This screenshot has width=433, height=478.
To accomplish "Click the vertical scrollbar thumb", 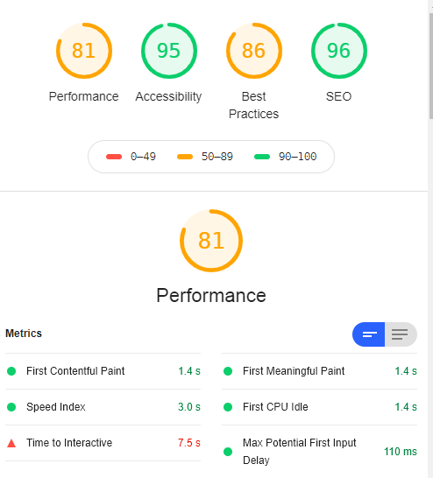I will pos(431,66).
